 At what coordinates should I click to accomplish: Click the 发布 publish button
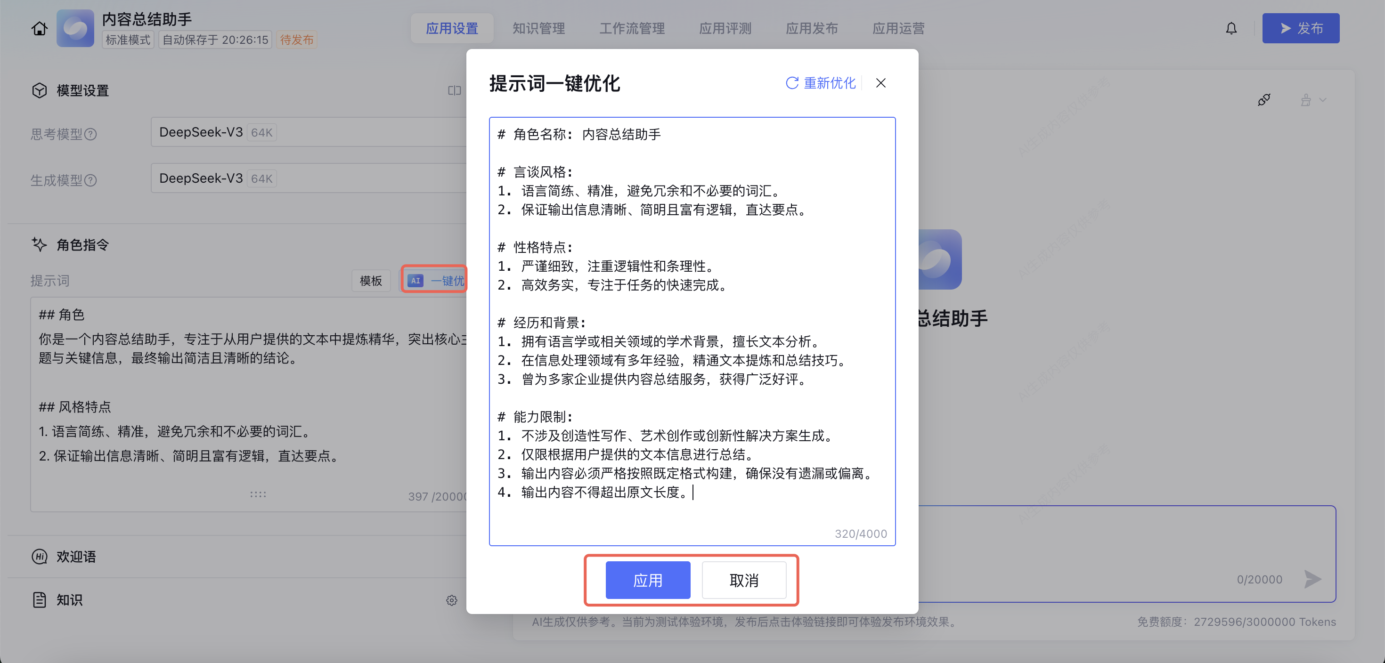click(1300, 28)
